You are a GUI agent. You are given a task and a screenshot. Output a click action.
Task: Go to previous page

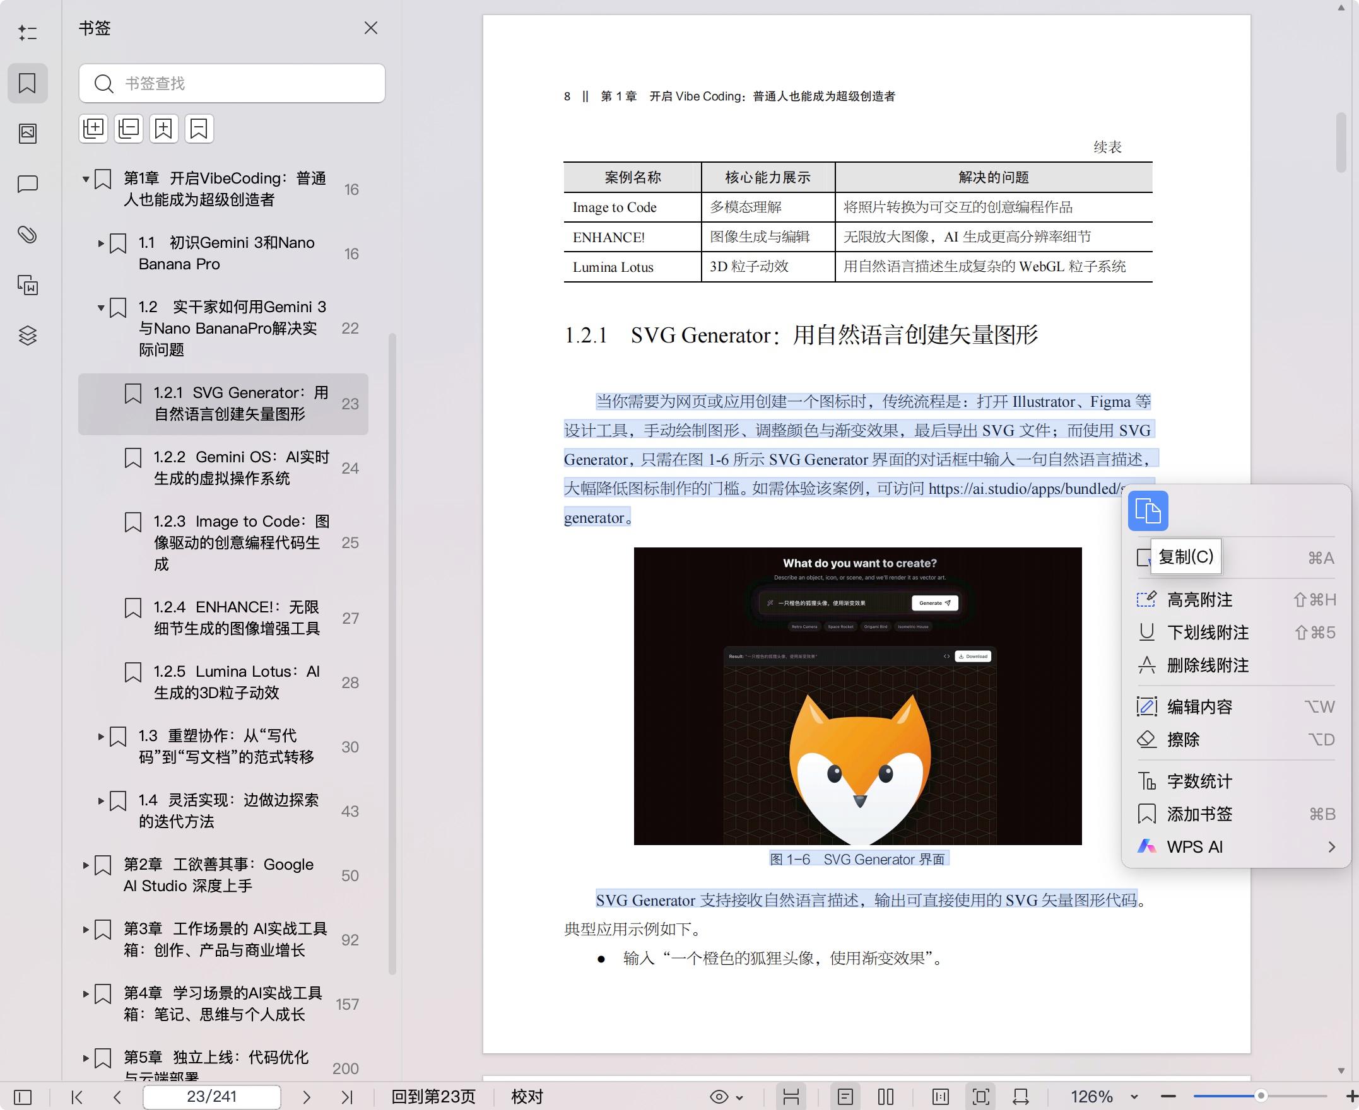point(117,1097)
